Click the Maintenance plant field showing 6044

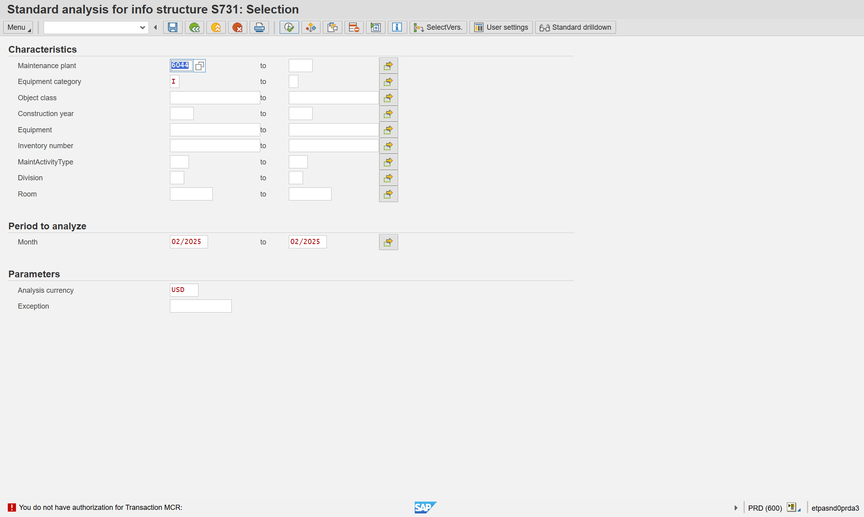pyautogui.click(x=181, y=65)
